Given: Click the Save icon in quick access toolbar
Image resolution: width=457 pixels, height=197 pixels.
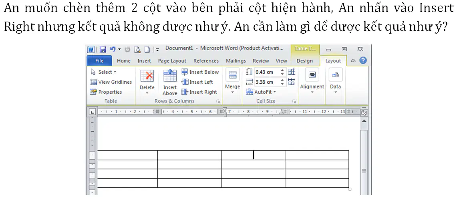Looking at the screenshot, I should 103,49.
